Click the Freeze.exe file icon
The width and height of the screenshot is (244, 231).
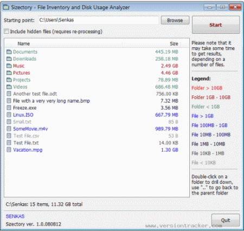click(9, 108)
